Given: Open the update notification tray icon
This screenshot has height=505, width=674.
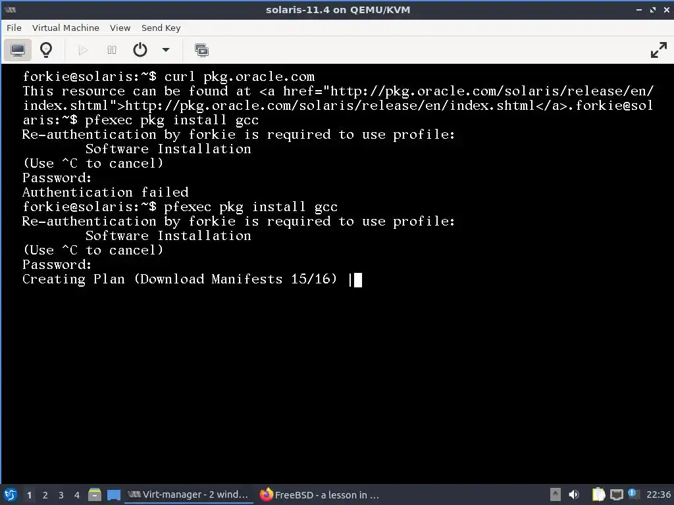Looking at the screenshot, I should tap(632, 493).
